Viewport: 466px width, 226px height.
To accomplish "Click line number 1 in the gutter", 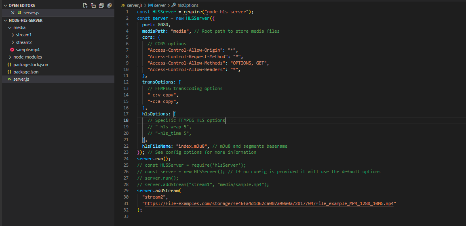I will (x=127, y=12).
